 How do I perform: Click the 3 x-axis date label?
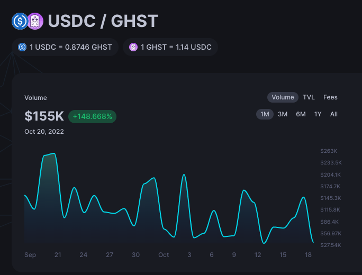pyautogui.click(x=189, y=255)
